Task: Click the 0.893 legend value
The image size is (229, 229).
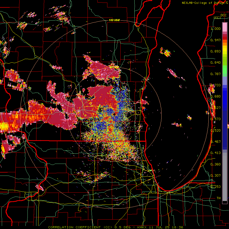Action: tap(216, 51)
